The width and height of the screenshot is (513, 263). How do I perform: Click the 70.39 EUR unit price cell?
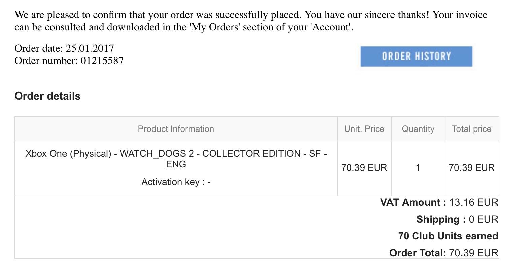click(364, 167)
